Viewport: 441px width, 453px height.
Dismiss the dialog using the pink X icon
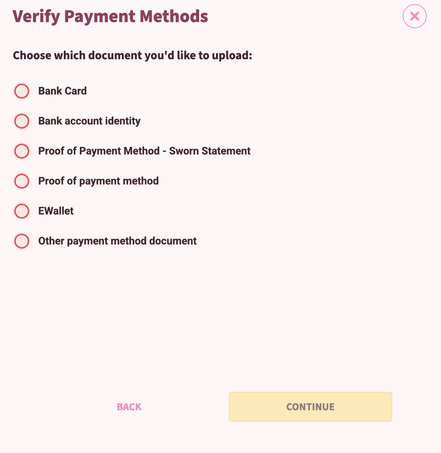pos(414,16)
